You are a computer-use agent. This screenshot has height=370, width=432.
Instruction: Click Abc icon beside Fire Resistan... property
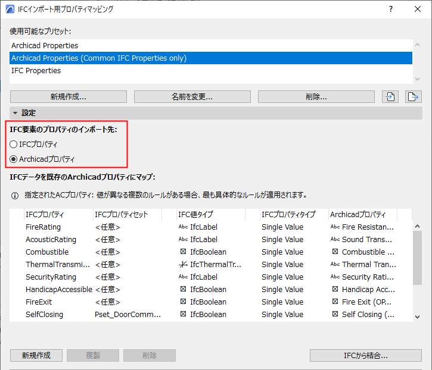(x=335, y=227)
